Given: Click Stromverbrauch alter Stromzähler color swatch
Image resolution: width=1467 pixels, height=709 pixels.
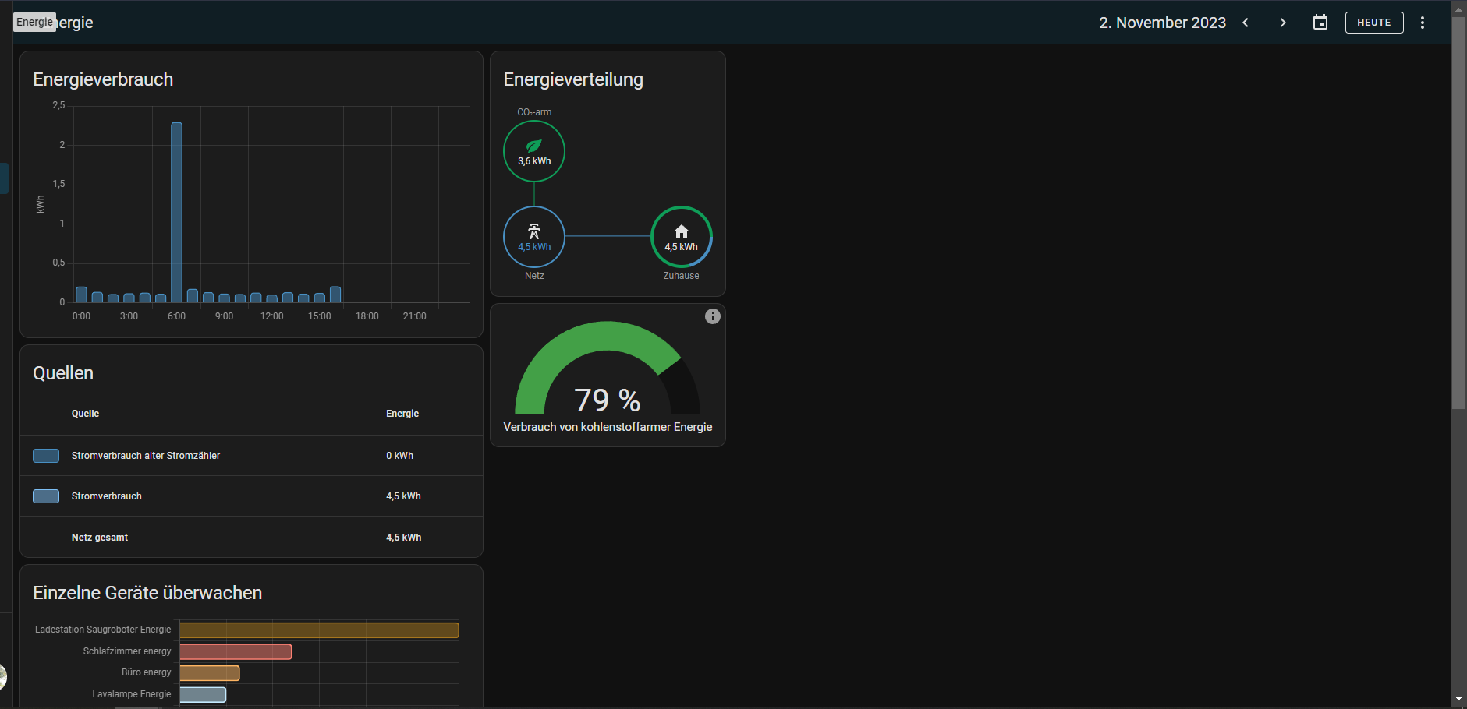Looking at the screenshot, I should tap(46, 456).
